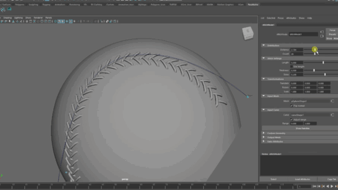Click the Thickness slider handle
The height and width of the screenshot is (190, 338).
click(x=314, y=70)
